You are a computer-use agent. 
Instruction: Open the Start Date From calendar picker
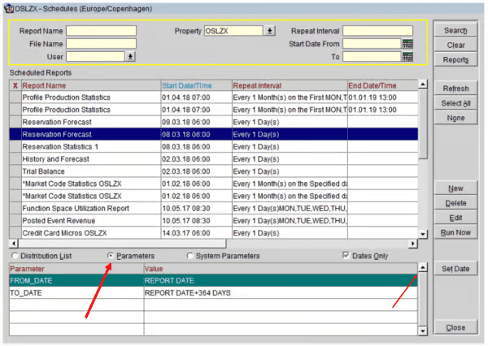(x=407, y=44)
